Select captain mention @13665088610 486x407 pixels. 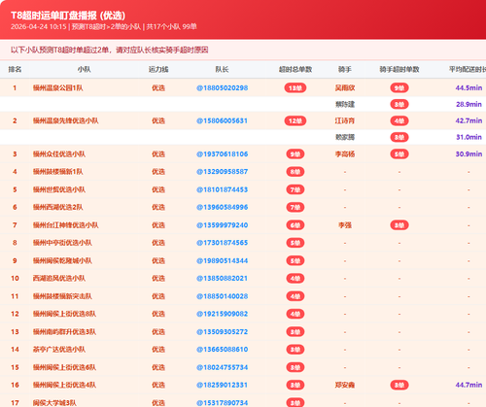pos(222,350)
